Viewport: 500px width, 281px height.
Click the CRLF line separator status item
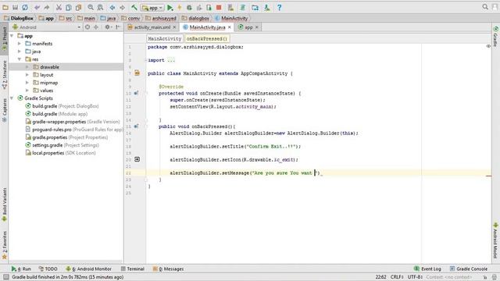pos(397,277)
